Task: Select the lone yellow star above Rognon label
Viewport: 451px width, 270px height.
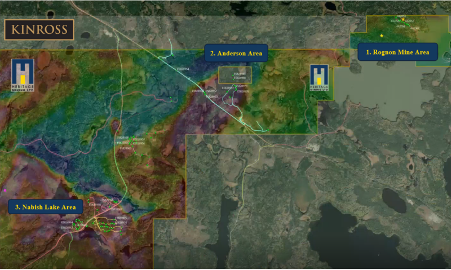Action: click(x=382, y=36)
